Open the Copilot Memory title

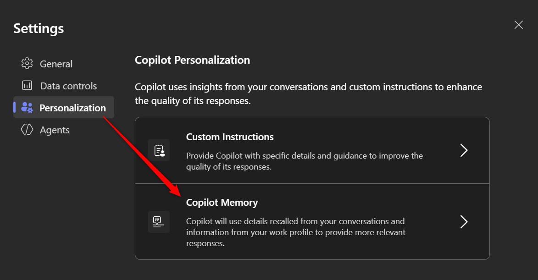coord(222,203)
